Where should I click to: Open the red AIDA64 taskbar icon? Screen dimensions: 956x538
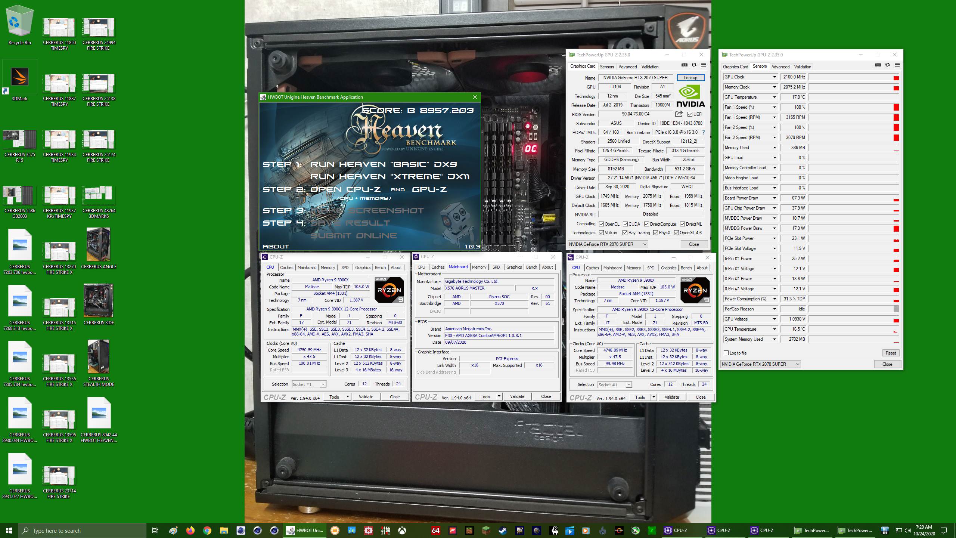(x=435, y=531)
